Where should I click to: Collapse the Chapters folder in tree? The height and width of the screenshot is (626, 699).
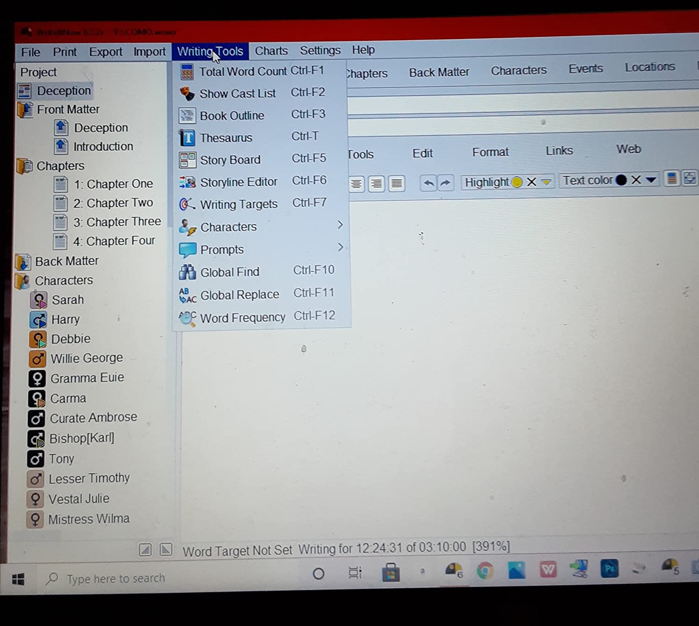tap(24, 166)
